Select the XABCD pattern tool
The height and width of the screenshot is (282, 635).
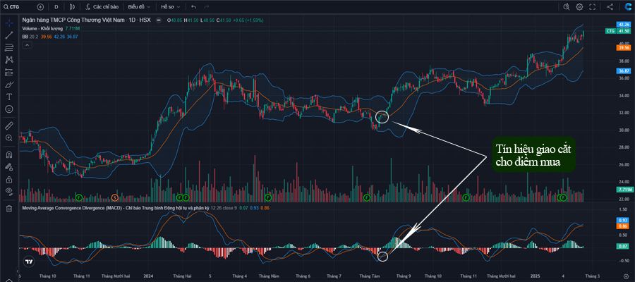[x=9, y=60]
